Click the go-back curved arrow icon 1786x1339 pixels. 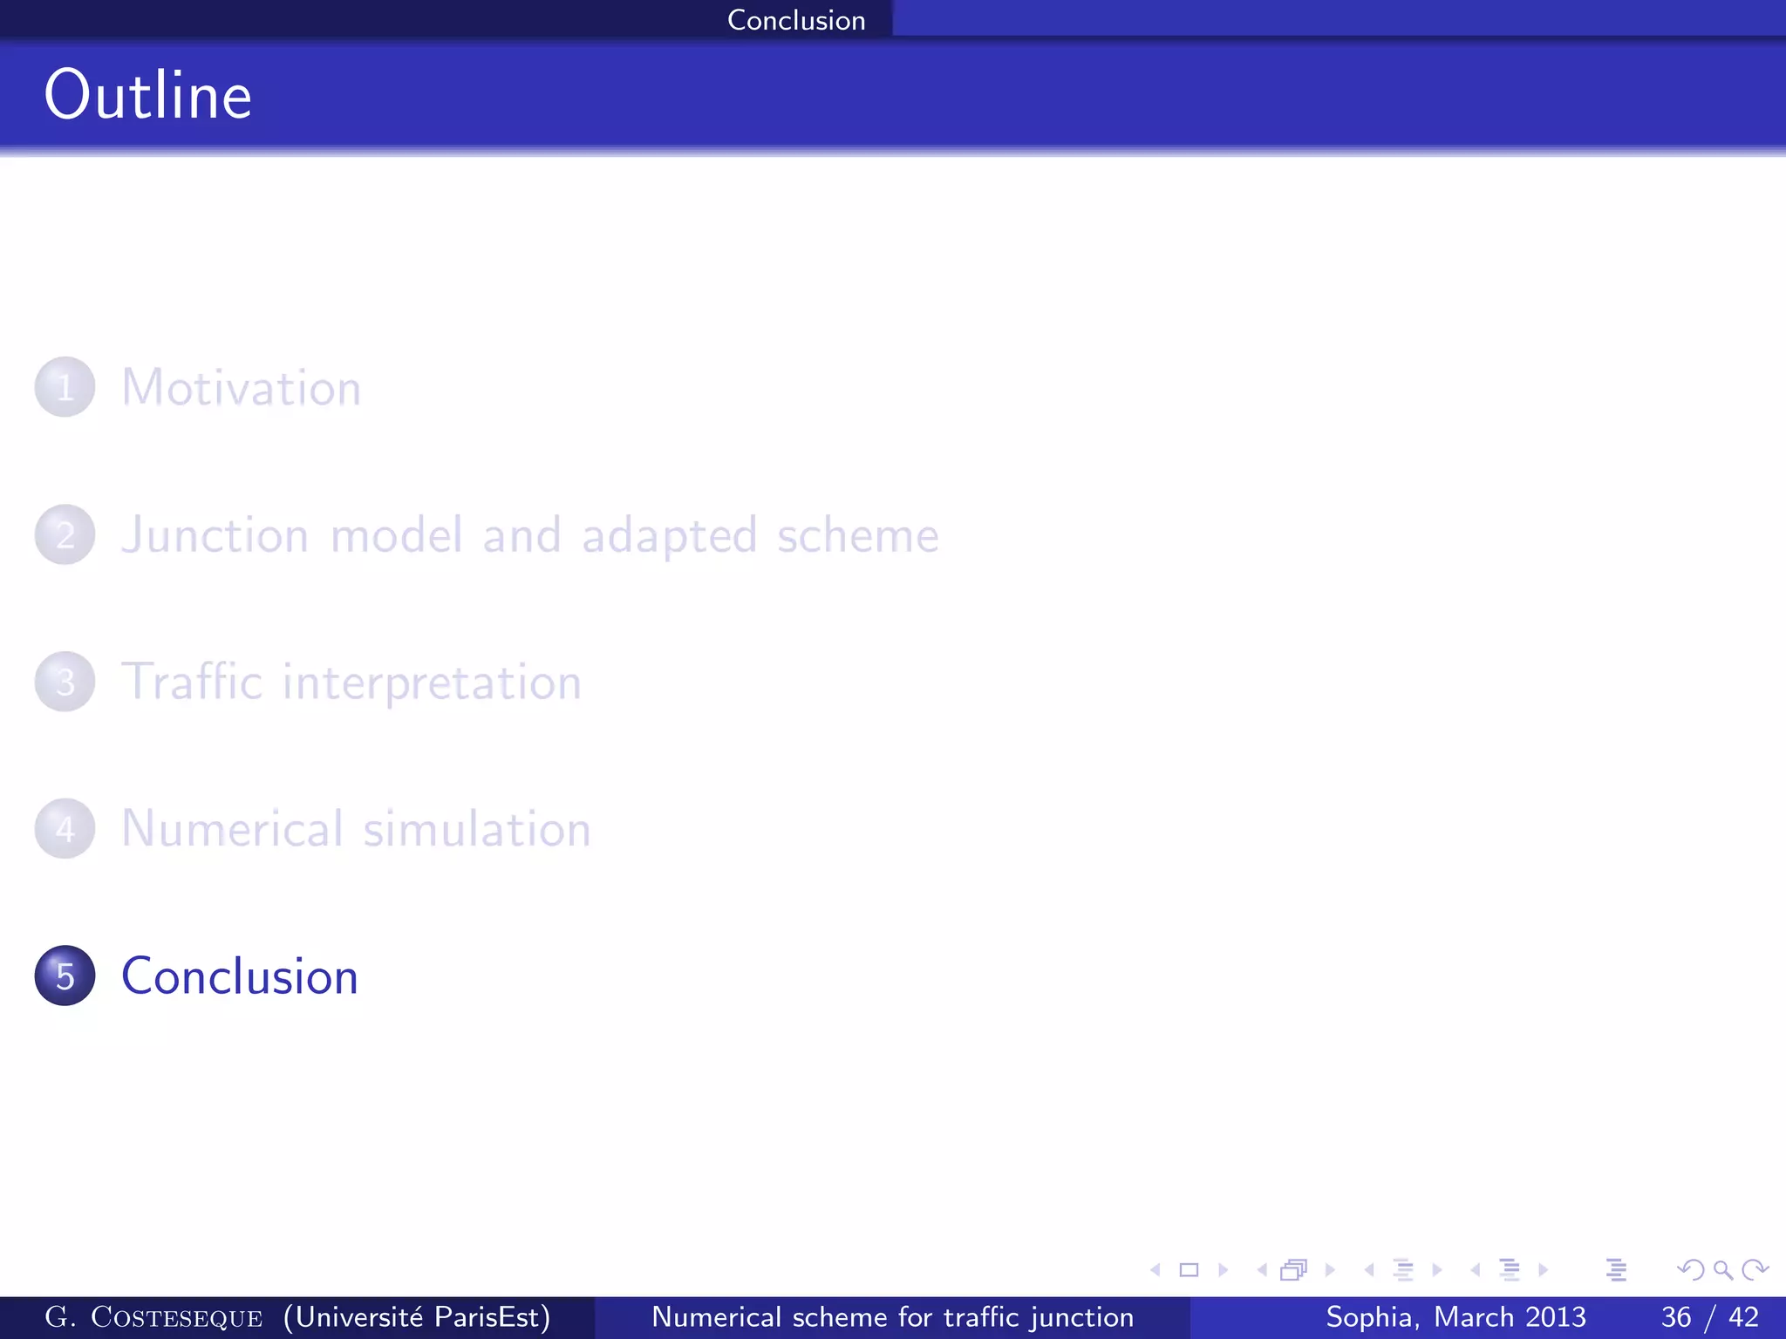click(1691, 1270)
